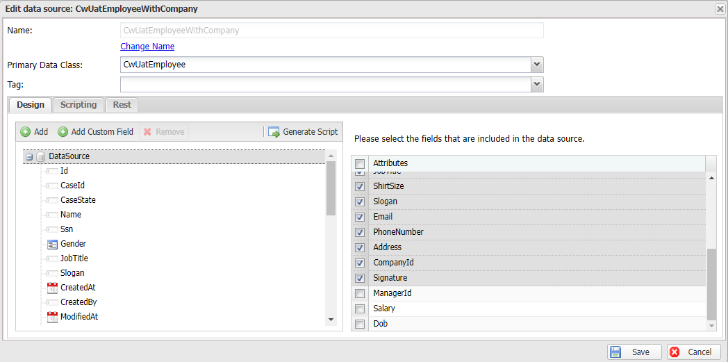Select the JobTitle field in the tree
728x362 pixels.
point(74,258)
